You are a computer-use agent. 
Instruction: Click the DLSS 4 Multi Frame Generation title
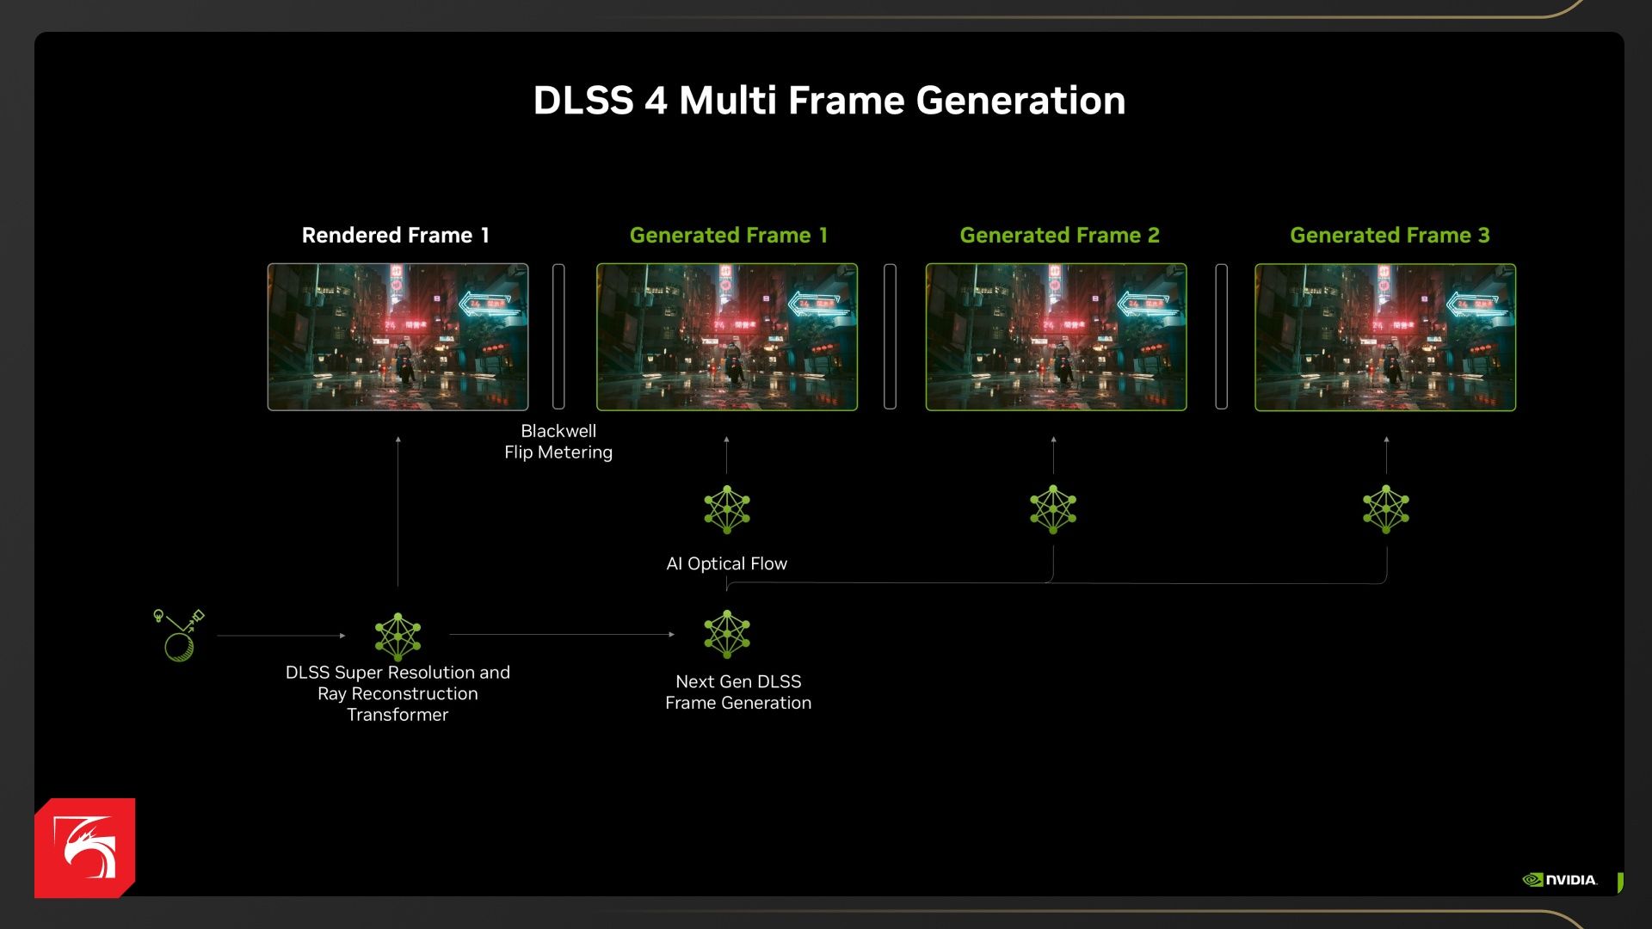(x=829, y=101)
